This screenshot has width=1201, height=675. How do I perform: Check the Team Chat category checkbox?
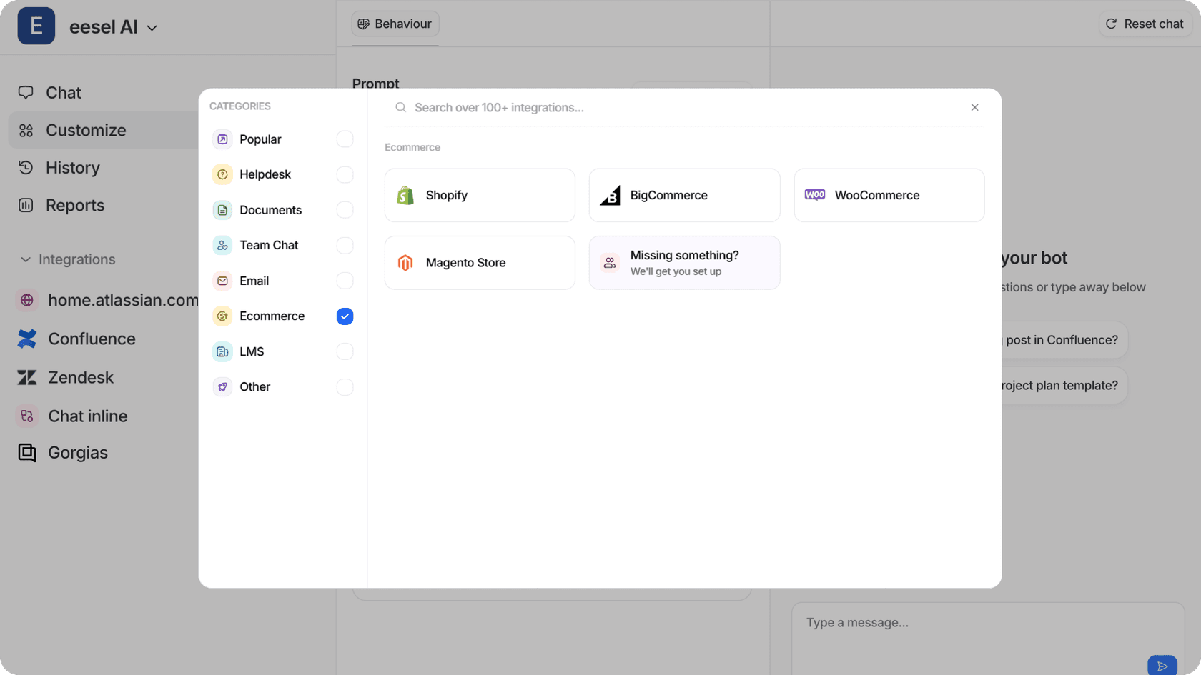(x=345, y=246)
